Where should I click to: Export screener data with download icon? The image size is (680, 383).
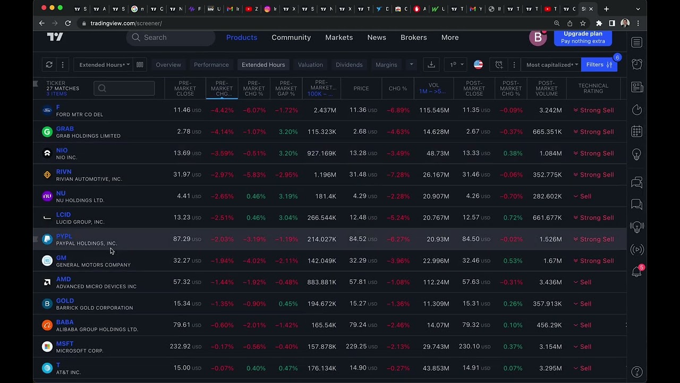tap(431, 64)
